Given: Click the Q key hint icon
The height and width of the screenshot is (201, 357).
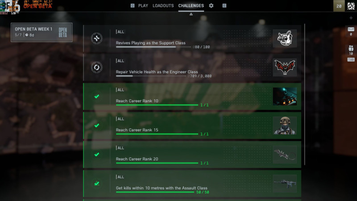Looking at the screenshot, I should [133, 6].
